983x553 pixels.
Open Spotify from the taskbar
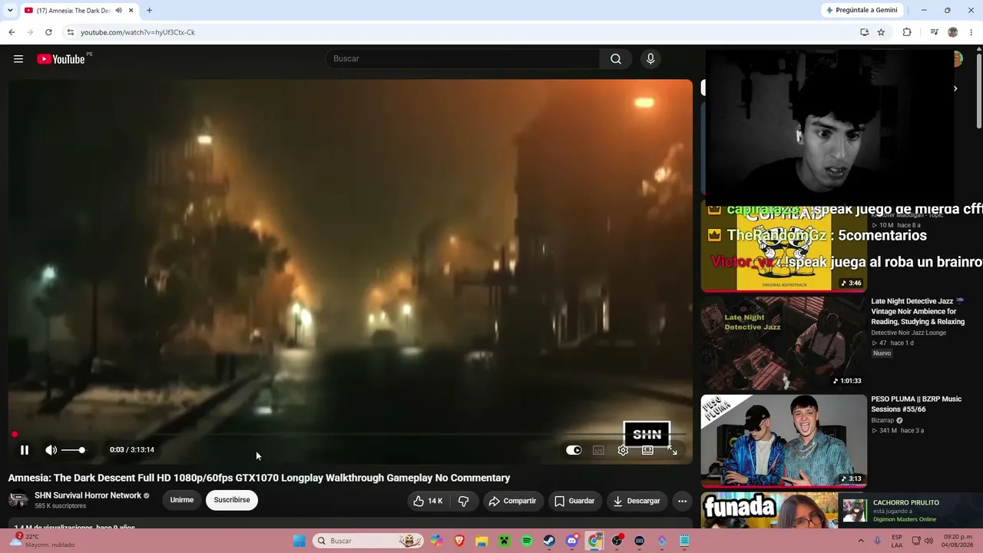[527, 541]
